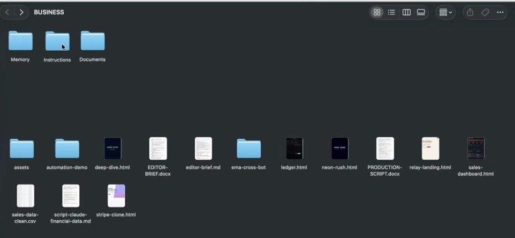The image size is (515, 238).
Task: Select the ledger.html file thumbnail
Action: [294, 148]
